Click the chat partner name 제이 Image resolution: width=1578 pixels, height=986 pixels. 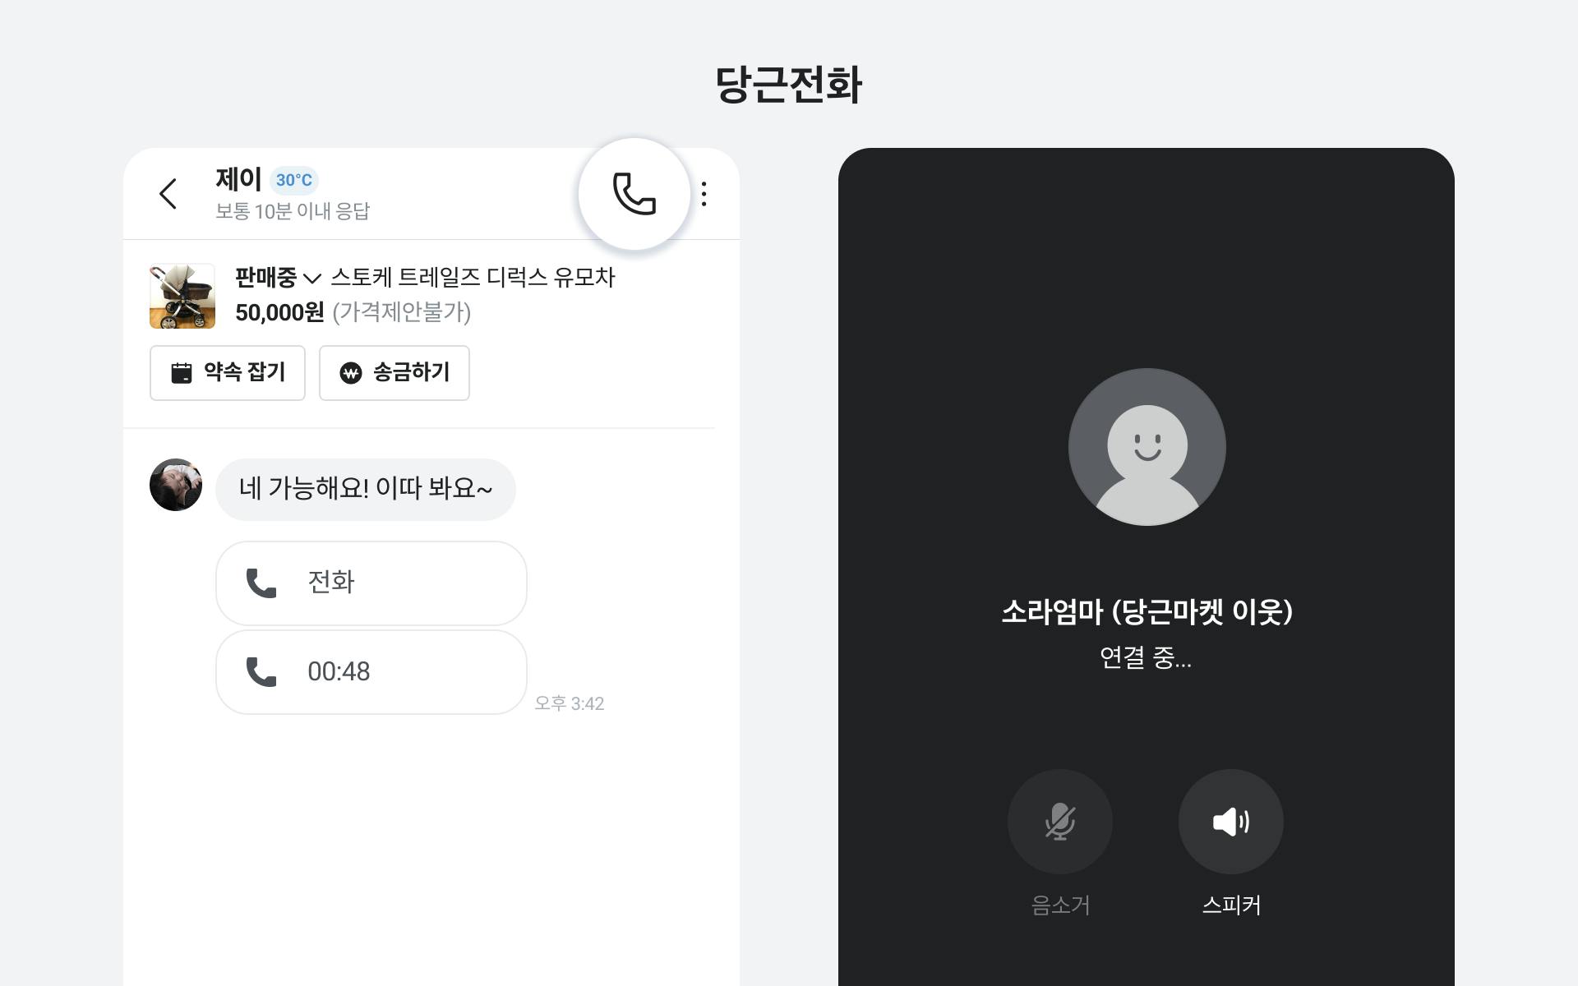(x=238, y=179)
